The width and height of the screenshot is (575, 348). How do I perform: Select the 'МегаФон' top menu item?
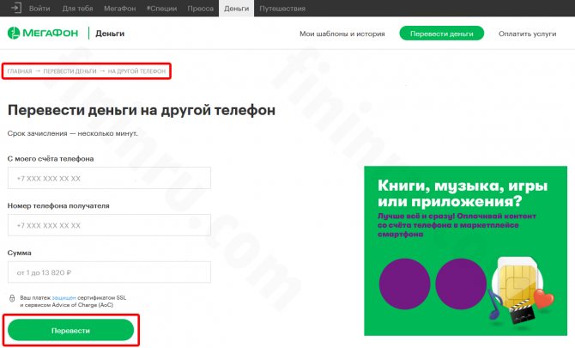pyautogui.click(x=121, y=8)
